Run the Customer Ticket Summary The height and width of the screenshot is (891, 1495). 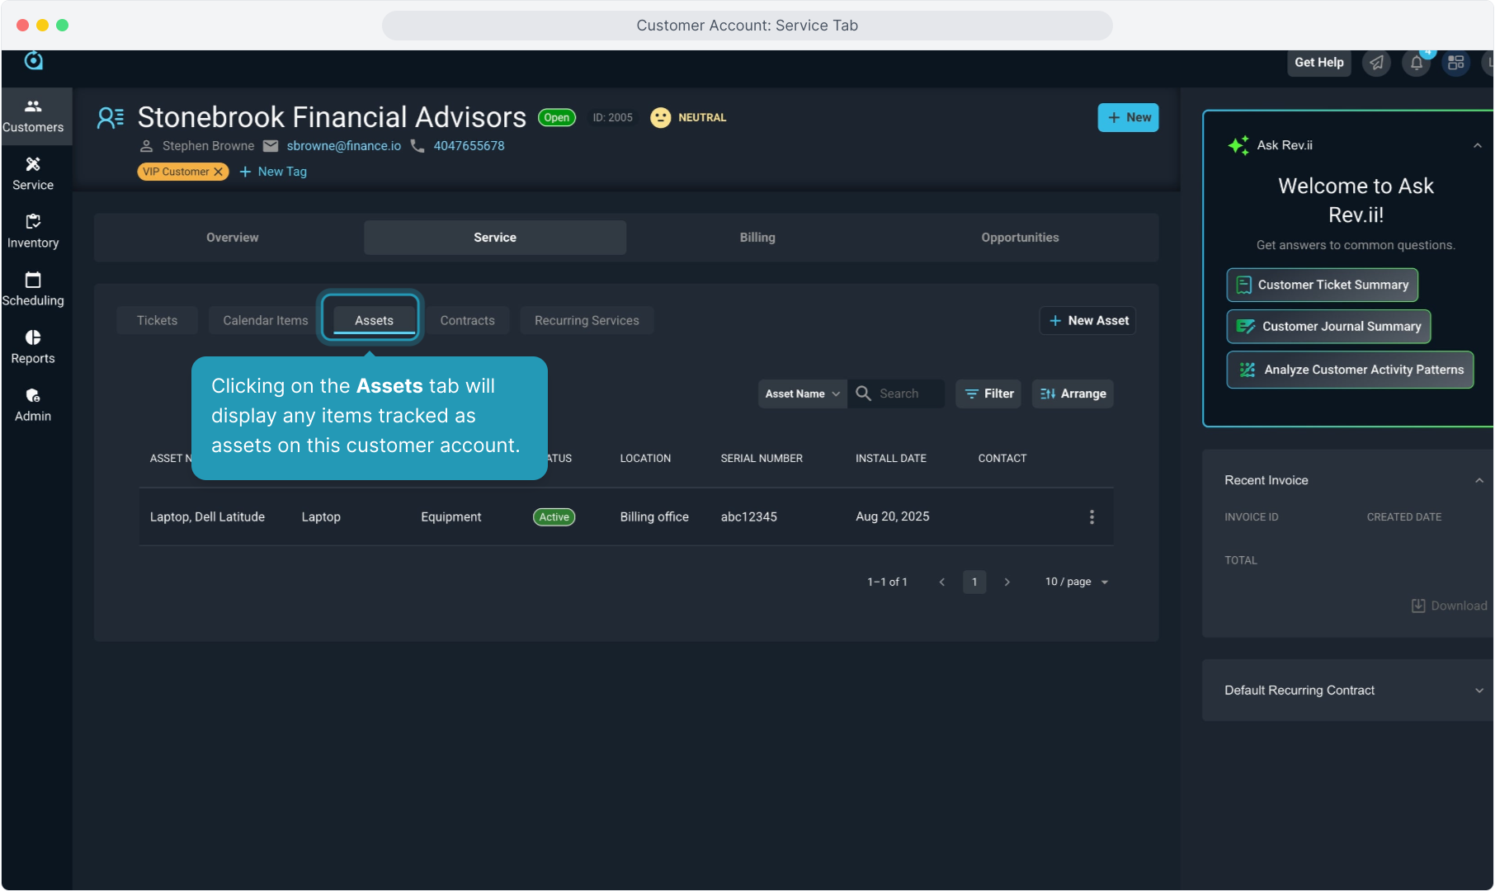pyautogui.click(x=1322, y=285)
